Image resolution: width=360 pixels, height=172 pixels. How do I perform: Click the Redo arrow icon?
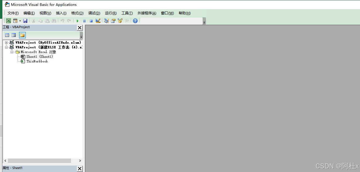point(69,21)
